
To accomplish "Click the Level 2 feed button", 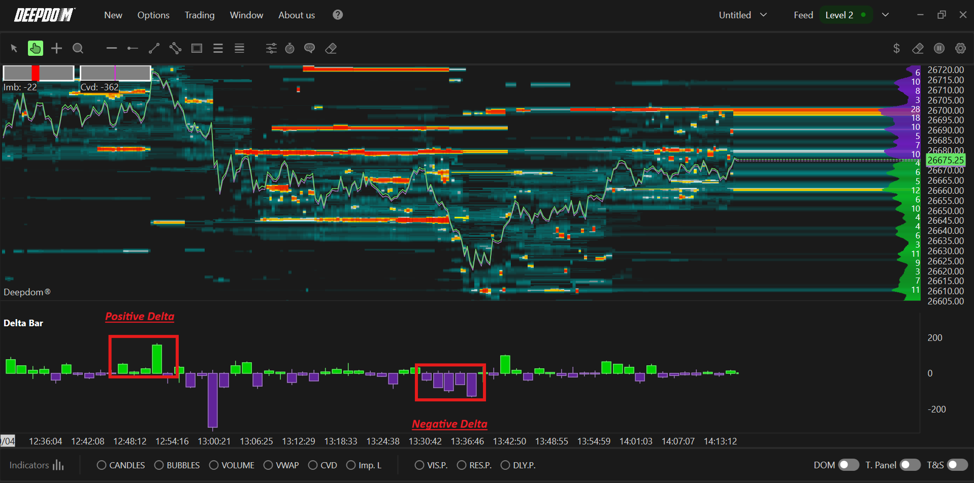I will [x=846, y=15].
